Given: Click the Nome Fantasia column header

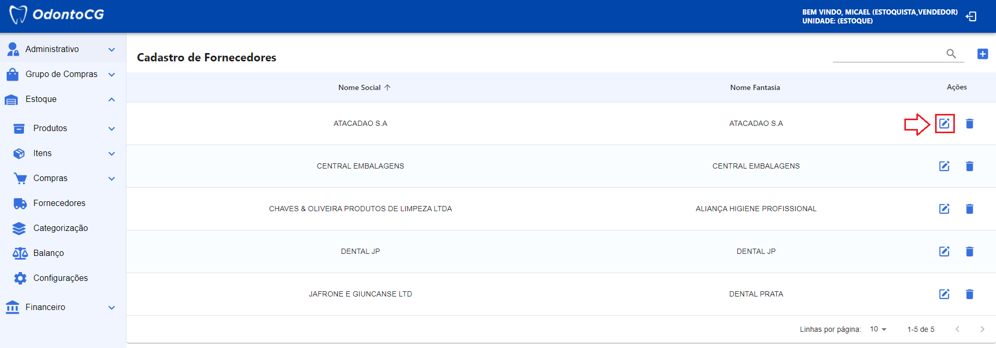Looking at the screenshot, I should pos(754,87).
